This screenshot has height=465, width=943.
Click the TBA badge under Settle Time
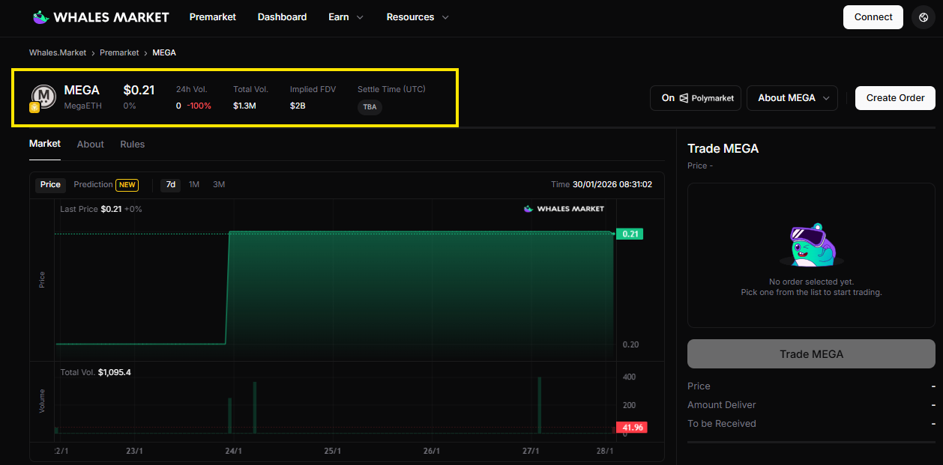pos(370,107)
